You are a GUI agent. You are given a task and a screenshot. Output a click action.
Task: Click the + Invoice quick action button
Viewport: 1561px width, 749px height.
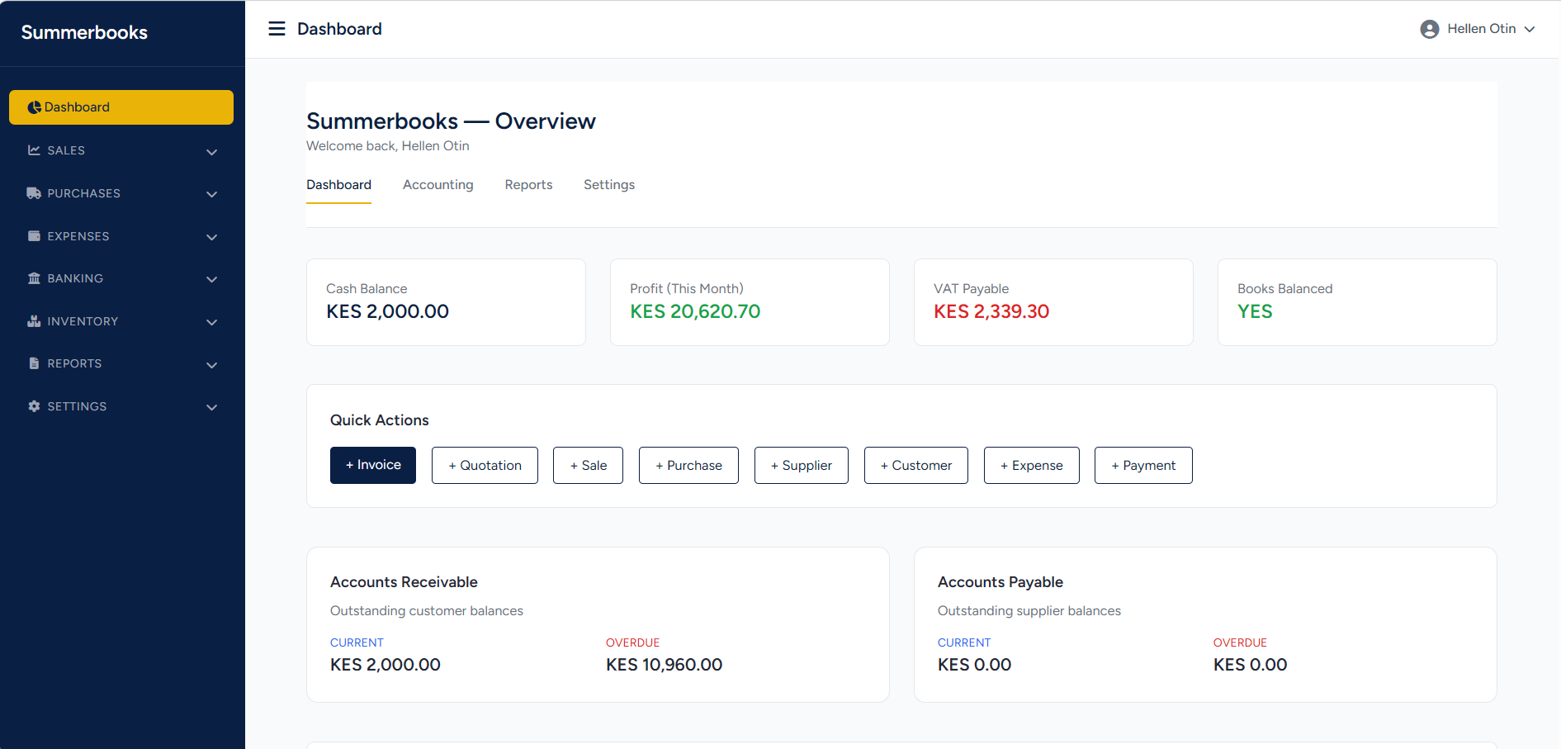[372, 465]
